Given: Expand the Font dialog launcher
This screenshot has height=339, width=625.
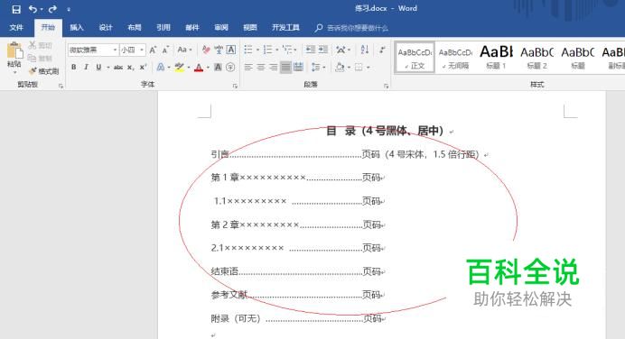Looking at the screenshot, I should tap(235, 86).
